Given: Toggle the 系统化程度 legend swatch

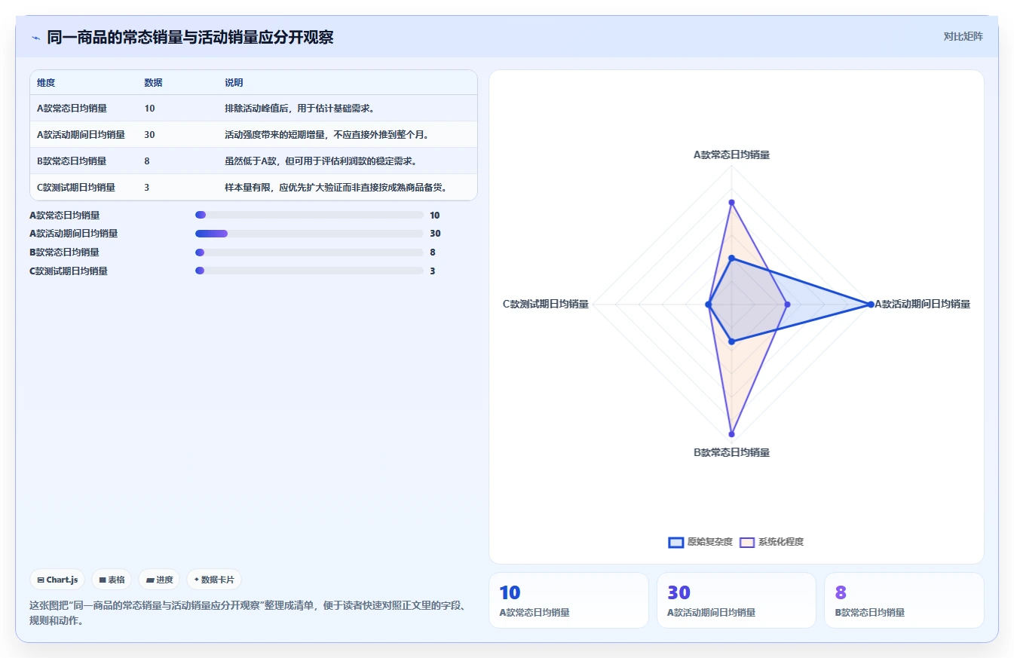Looking at the screenshot, I should tap(747, 542).
